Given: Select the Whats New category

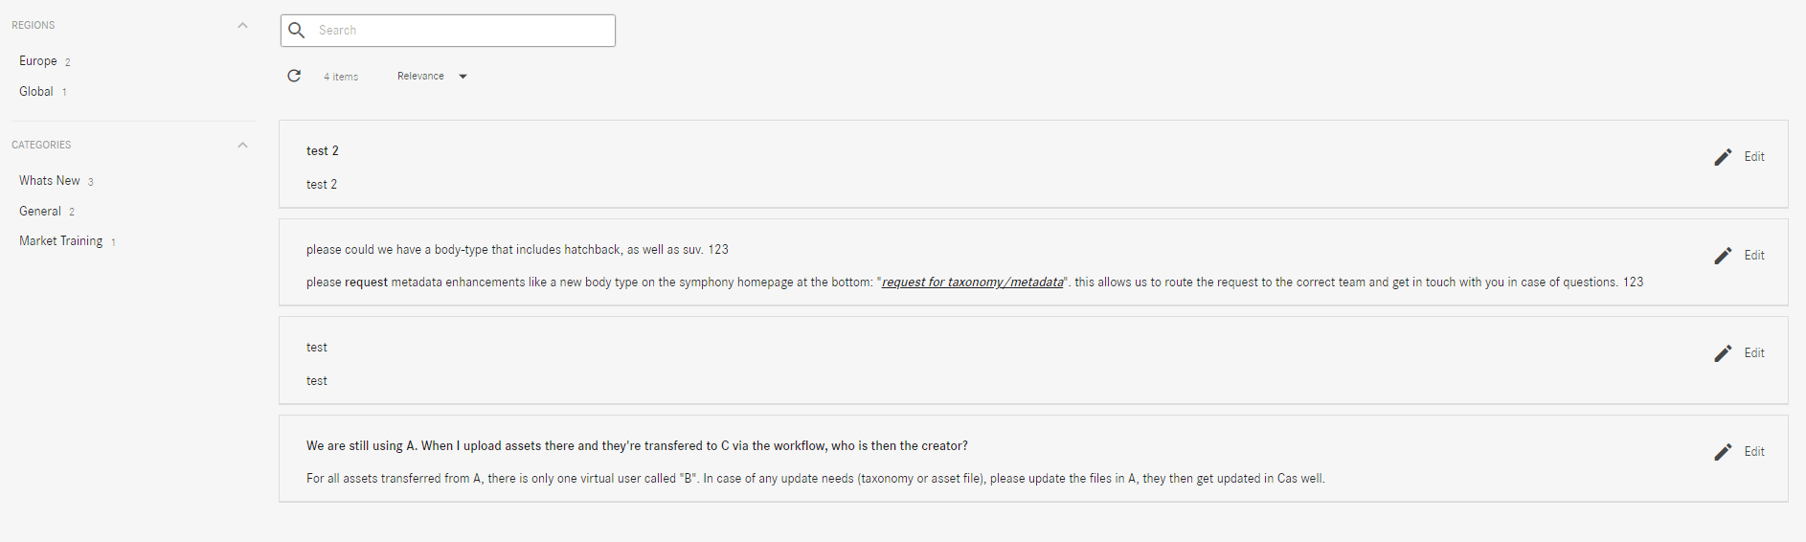Looking at the screenshot, I should coord(50,181).
